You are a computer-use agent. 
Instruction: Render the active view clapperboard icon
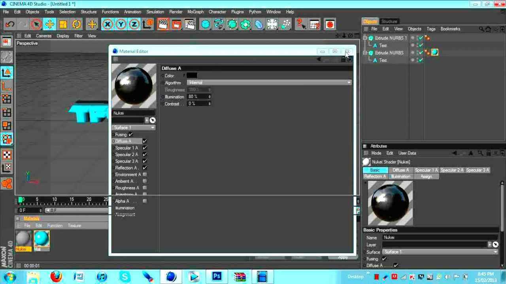163,24
